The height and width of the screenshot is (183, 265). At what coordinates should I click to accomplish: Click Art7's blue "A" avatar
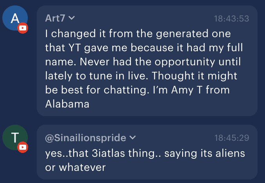point(14,19)
